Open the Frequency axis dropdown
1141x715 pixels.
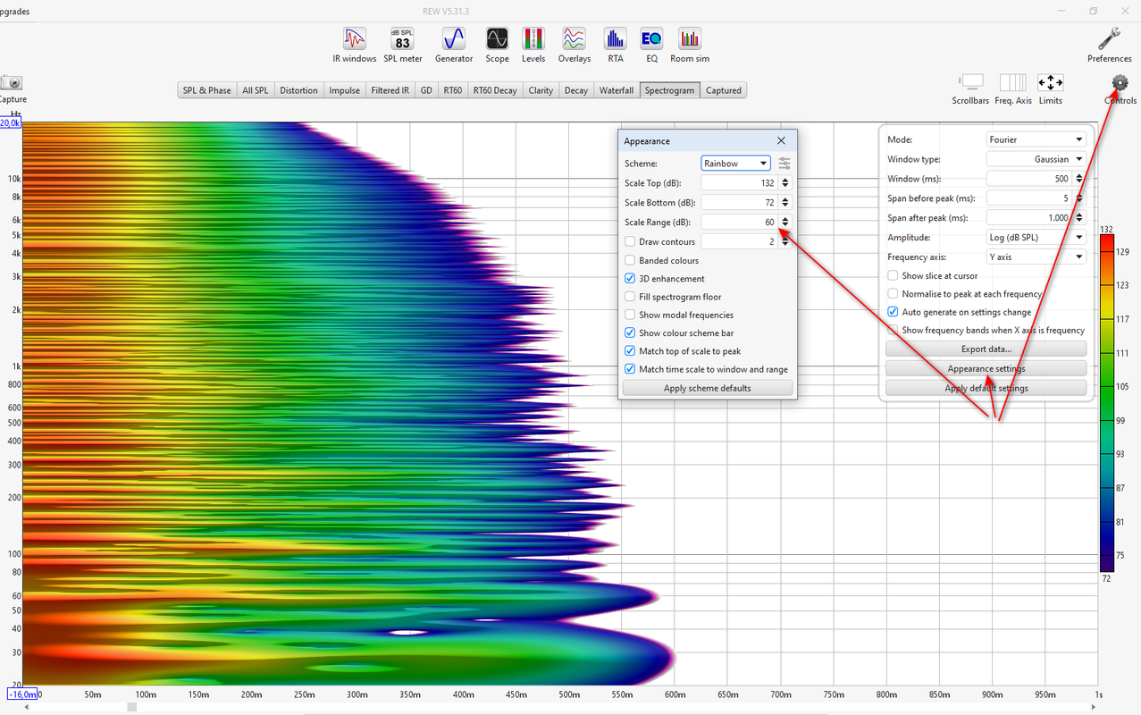(1036, 257)
